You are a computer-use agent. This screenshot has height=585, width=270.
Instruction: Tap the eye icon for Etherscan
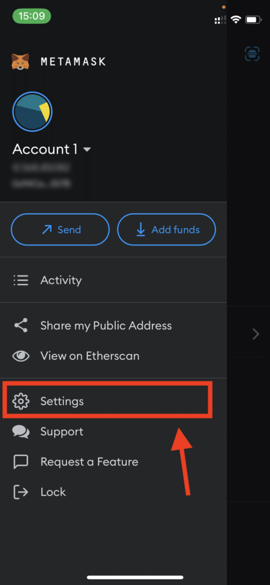click(x=21, y=356)
